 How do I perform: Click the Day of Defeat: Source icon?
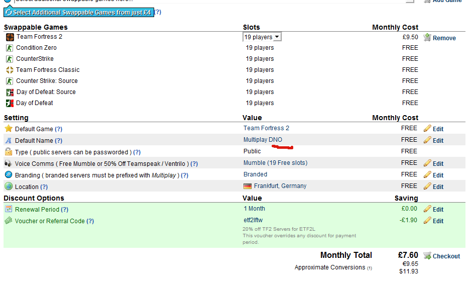(x=10, y=92)
